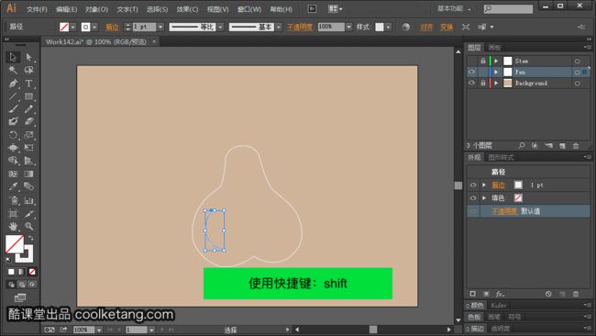Expand the Background layer contents
The image size is (596, 336).
496,83
